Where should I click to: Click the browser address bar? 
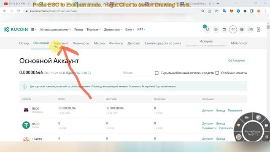click(x=112, y=11)
